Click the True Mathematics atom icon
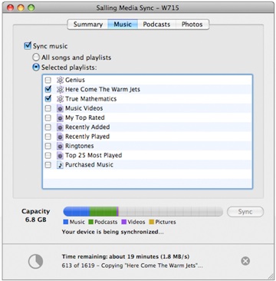 pyautogui.click(x=60, y=99)
